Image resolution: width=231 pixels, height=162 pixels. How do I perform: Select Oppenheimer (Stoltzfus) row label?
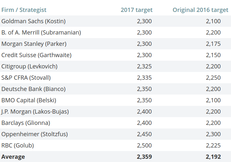click(35, 134)
